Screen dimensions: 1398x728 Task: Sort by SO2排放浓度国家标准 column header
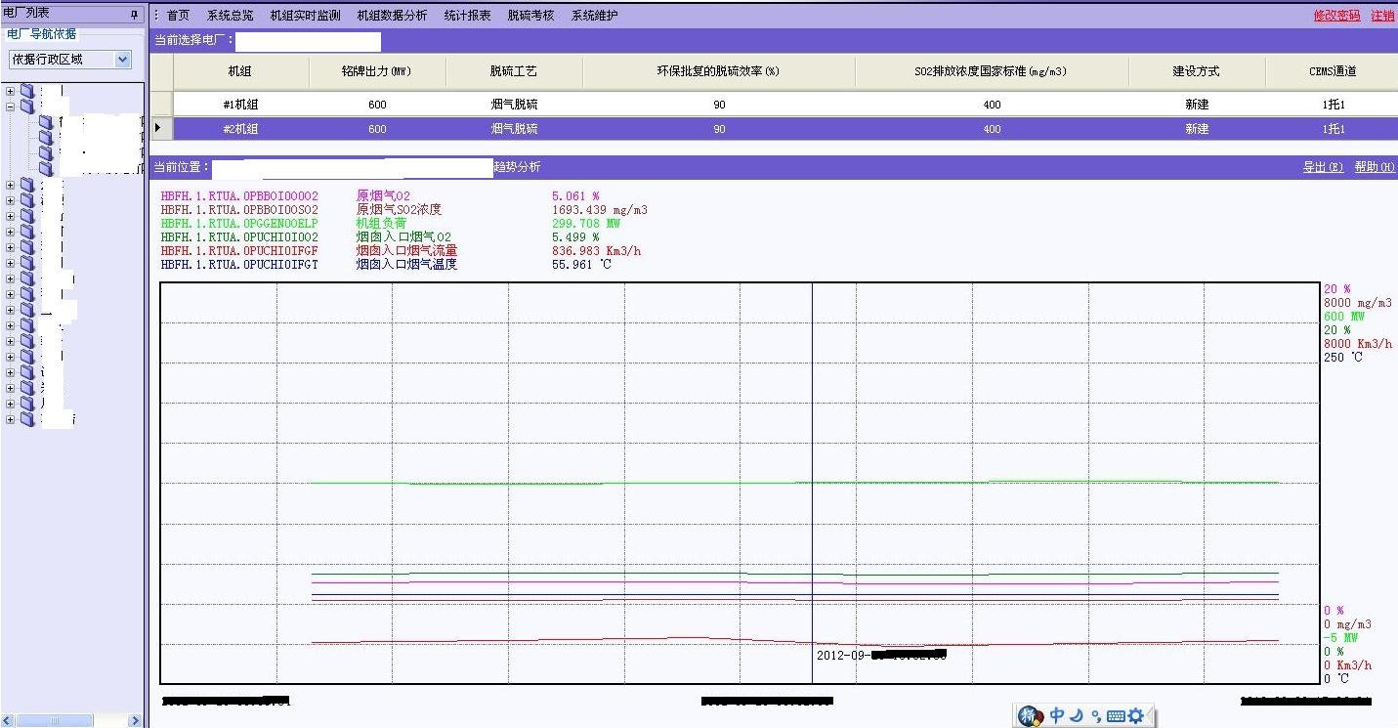[x=992, y=71]
